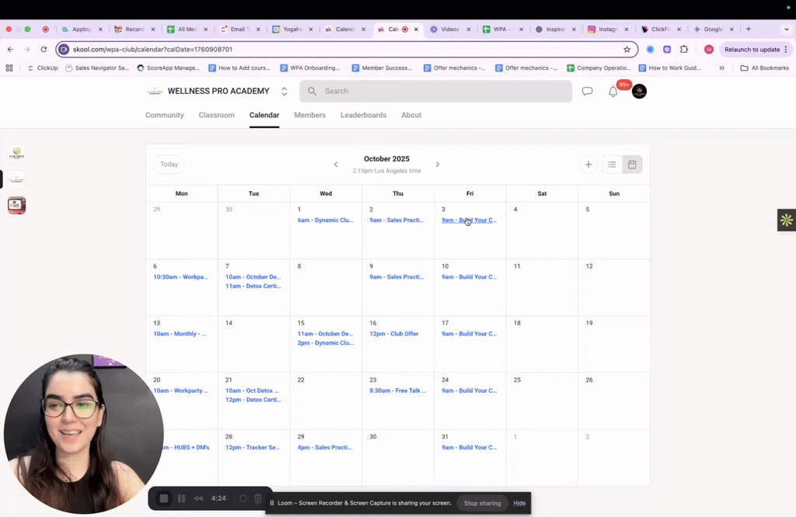Open the green asterisk side widget

787,220
